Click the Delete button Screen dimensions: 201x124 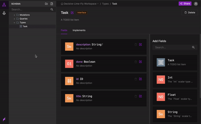(190, 13)
